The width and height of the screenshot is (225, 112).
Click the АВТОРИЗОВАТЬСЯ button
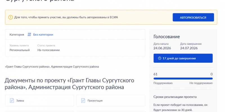pyautogui.click(x=193, y=17)
